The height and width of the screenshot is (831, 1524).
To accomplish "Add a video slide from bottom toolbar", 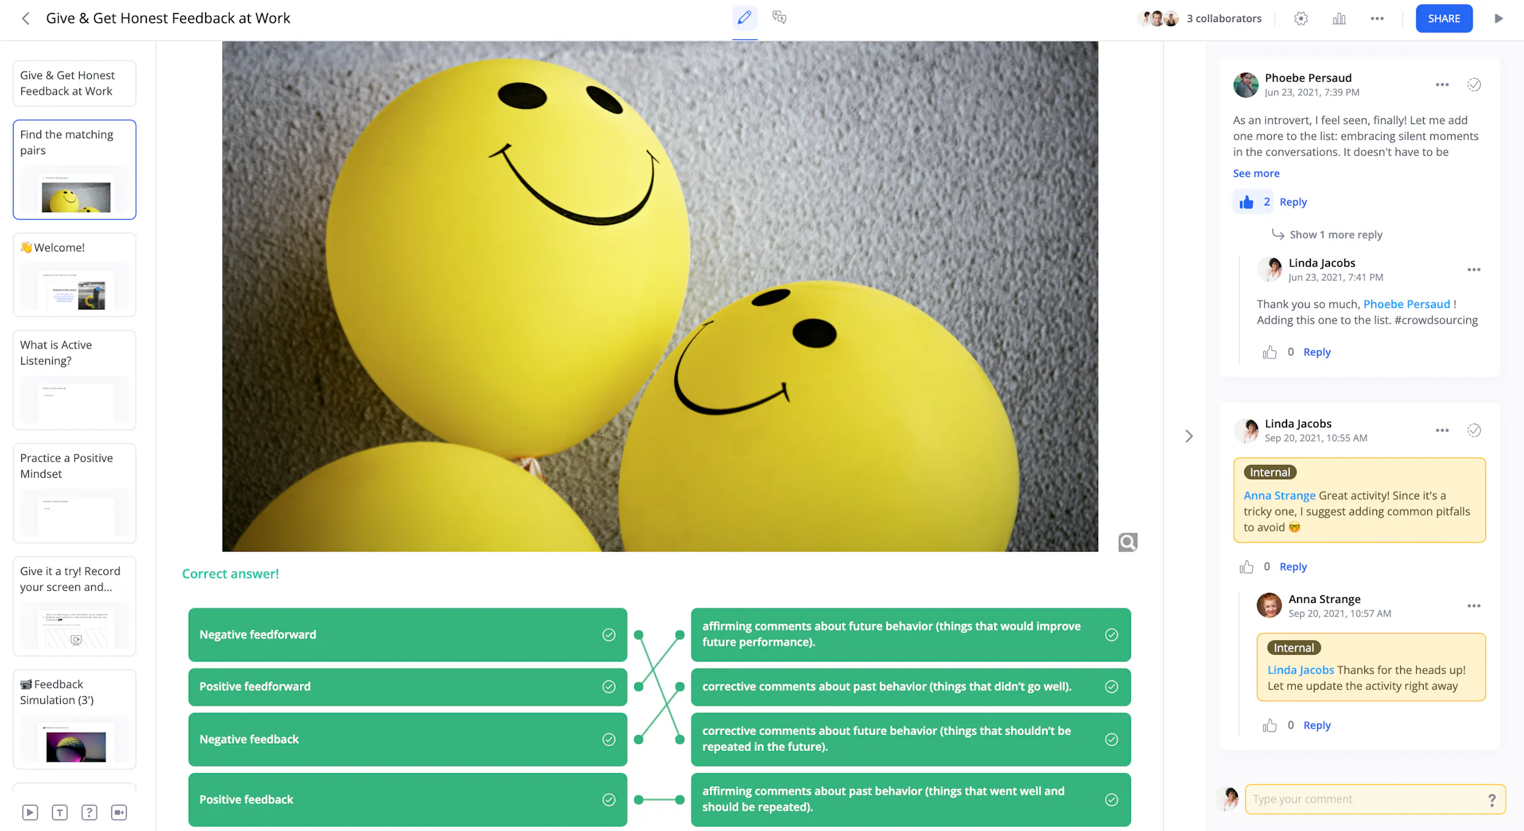I will click(x=30, y=812).
